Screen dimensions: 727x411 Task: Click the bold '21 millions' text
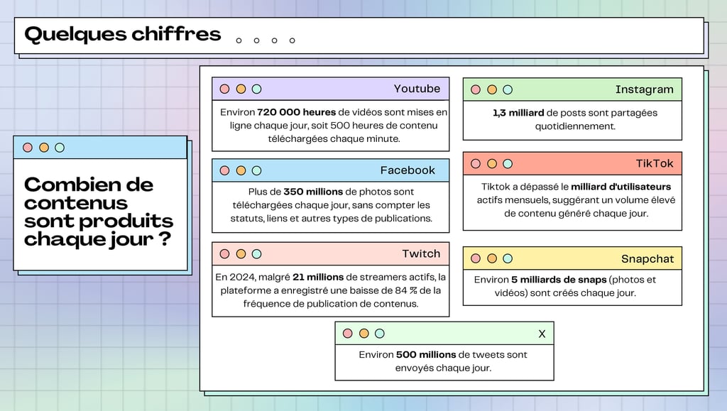[318, 277]
